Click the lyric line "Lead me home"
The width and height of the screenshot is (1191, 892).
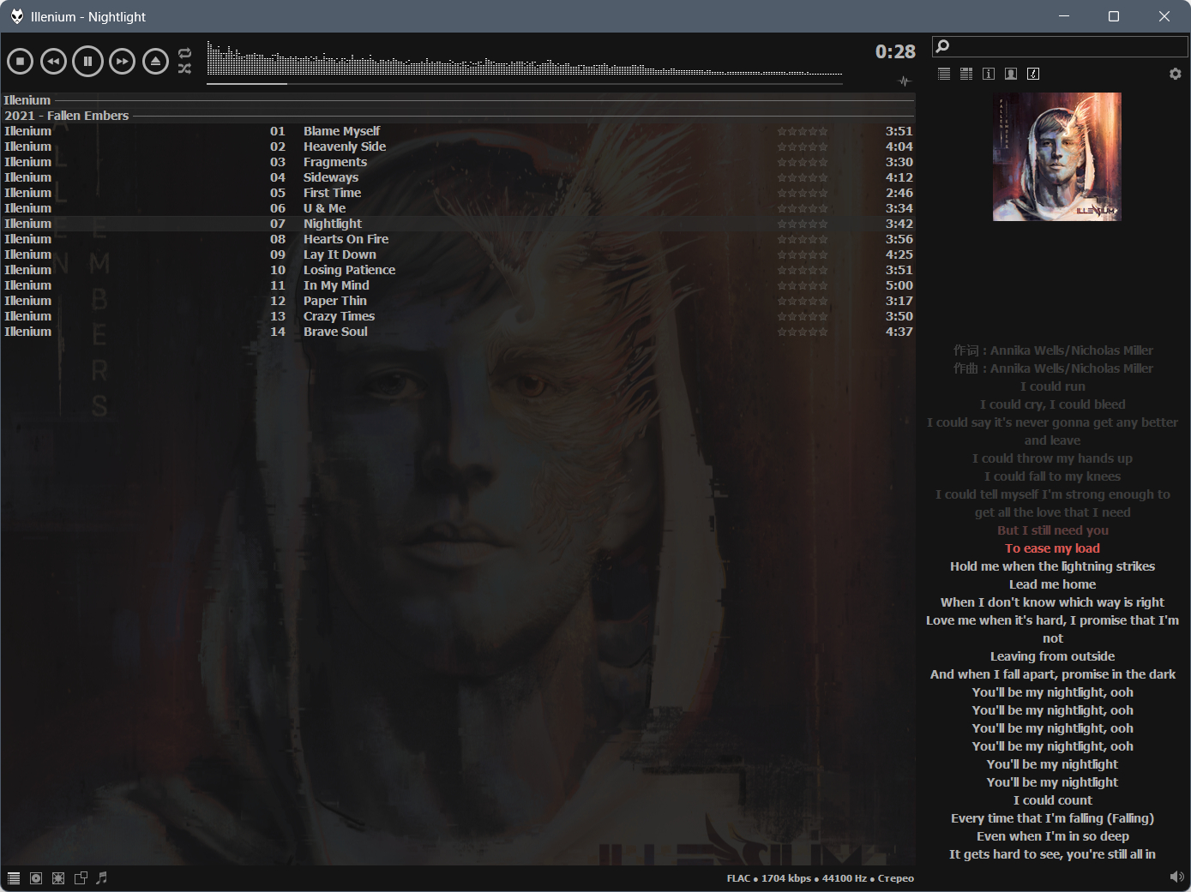point(1052,584)
